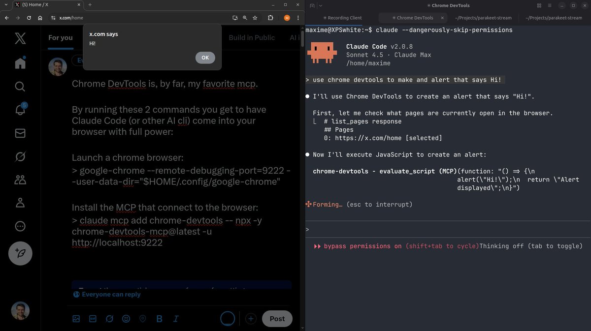Image resolution: width=591 pixels, height=331 pixels.
Task: Open Grok icon in X sidebar
Action: 20,156
